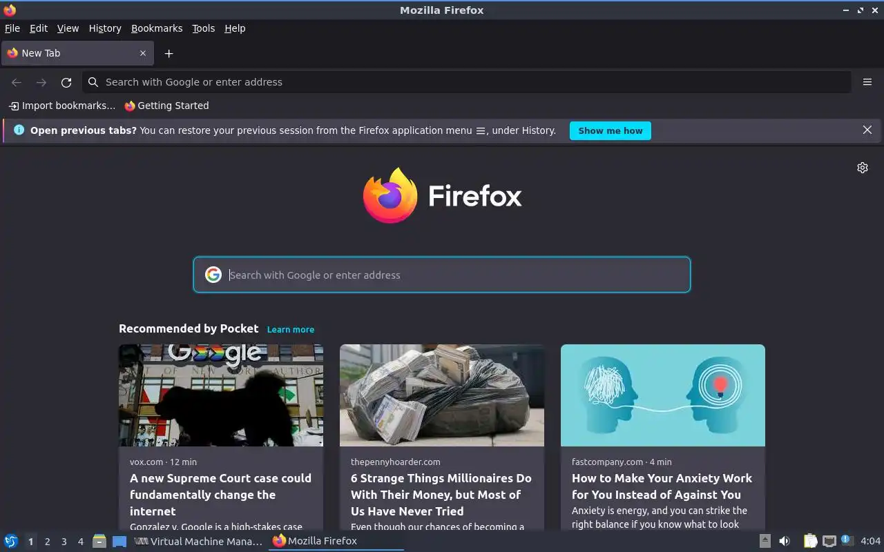Screen dimensions: 884x552
Task: Click the show desktop taskbar icon
Action: click(119, 541)
